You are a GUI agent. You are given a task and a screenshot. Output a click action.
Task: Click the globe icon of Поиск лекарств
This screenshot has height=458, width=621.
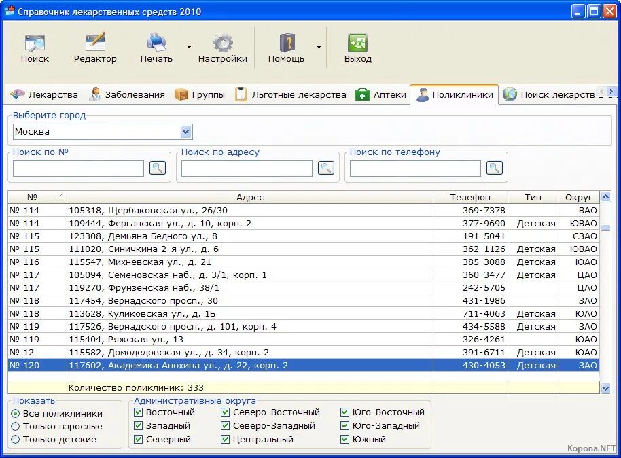[x=510, y=94]
